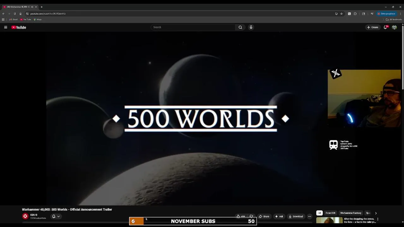Click the November Subs goal bar

point(193,221)
